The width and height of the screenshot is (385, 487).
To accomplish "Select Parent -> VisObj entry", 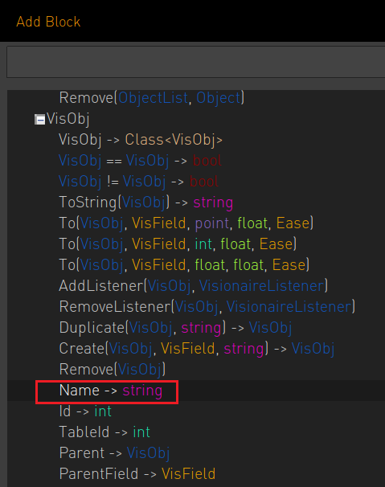I will coord(114,452).
